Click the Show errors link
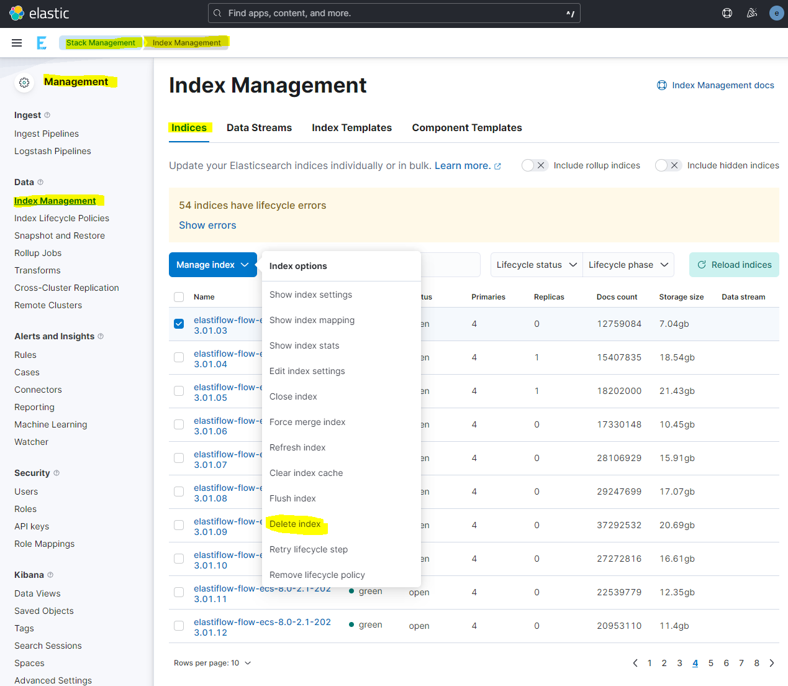 coord(207,225)
